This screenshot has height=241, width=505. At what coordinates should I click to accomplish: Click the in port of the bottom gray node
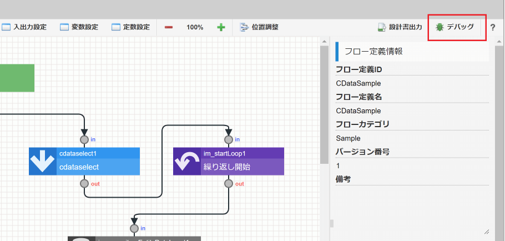coord(134,228)
